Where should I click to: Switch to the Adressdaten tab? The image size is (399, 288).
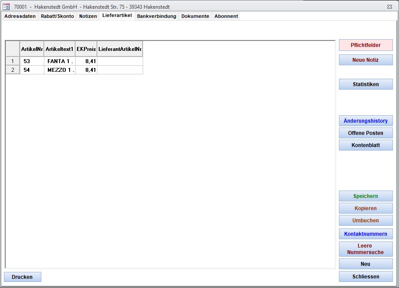[20, 16]
